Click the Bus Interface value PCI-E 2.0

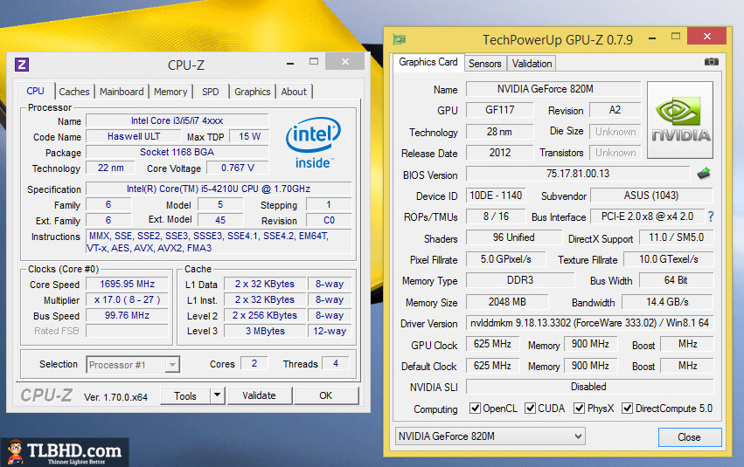point(647,216)
